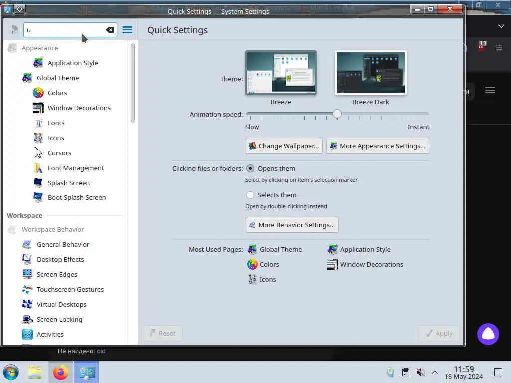The image size is (511, 383).
Task: Open Cursors settings page
Action: (x=65, y=153)
